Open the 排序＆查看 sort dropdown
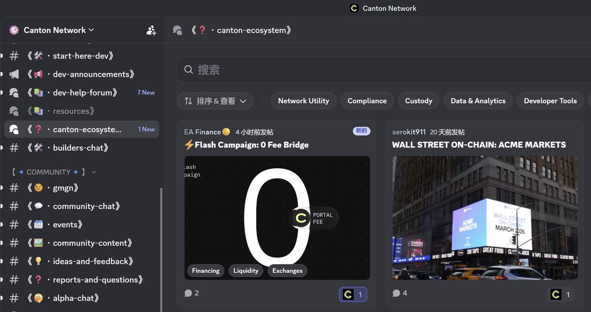The height and width of the screenshot is (312, 591). pos(215,101)
